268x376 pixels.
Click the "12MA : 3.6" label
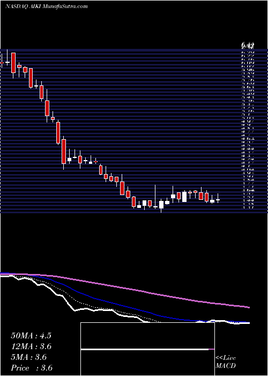32,346
